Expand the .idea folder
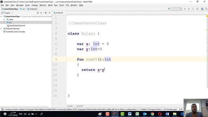208x117 pixels. coord(4,19)
